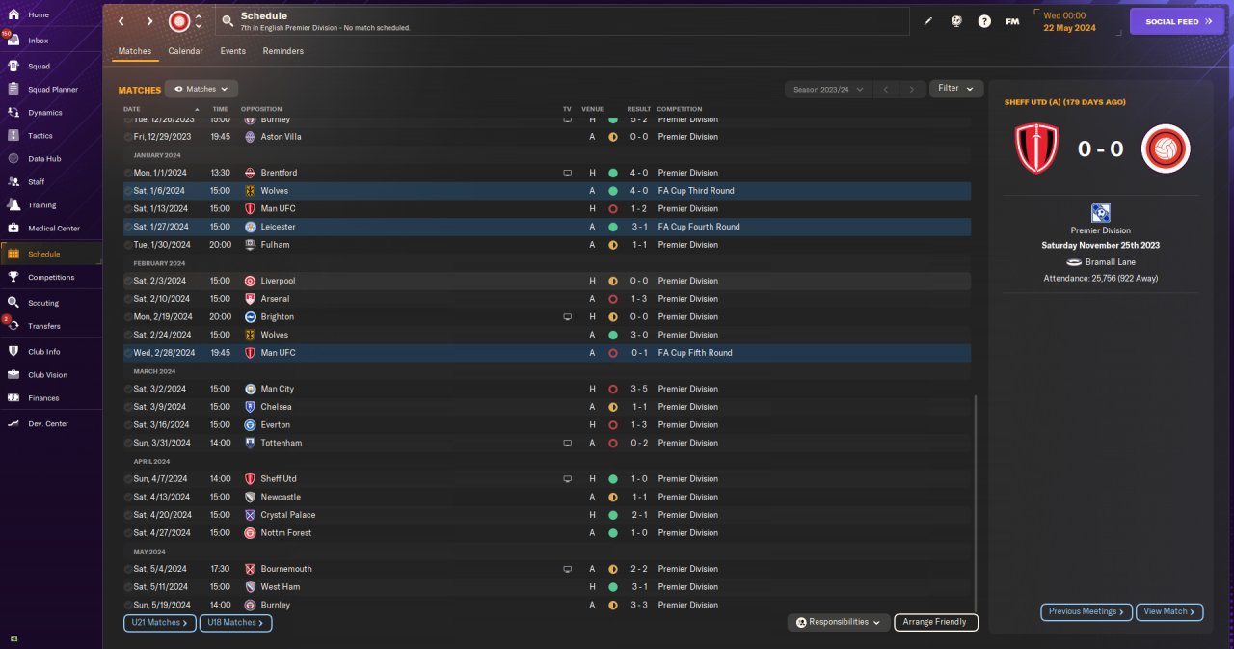This screenshot has width=1234, height=649.
Task: Open the Finances screen
Action: click(43, 398)
